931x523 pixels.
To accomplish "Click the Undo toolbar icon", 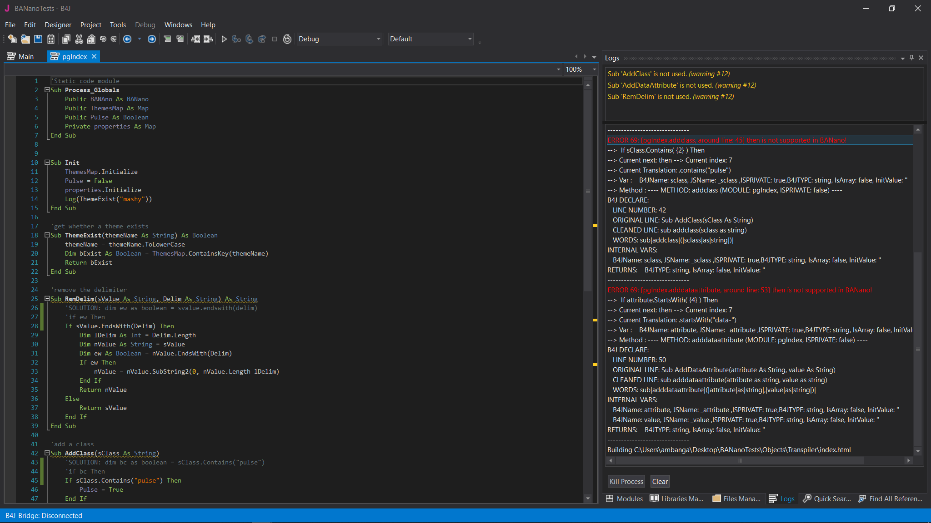I will pos(103,39).
